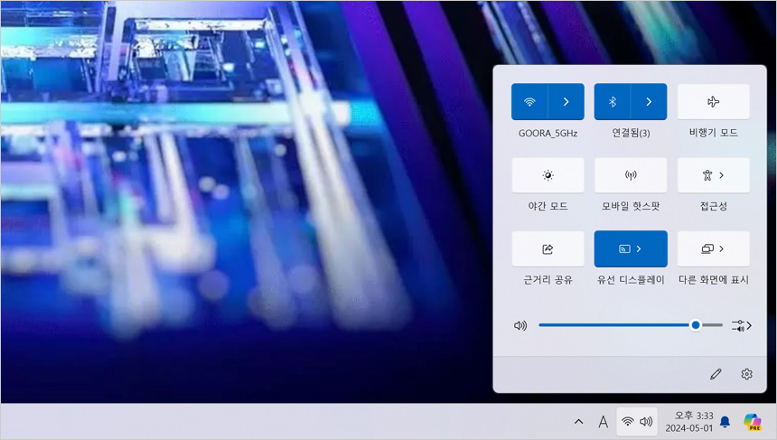Click taskbar Wi-Fi icon
The width and height of the screenshot is (777, 440).
pos(628,422)
